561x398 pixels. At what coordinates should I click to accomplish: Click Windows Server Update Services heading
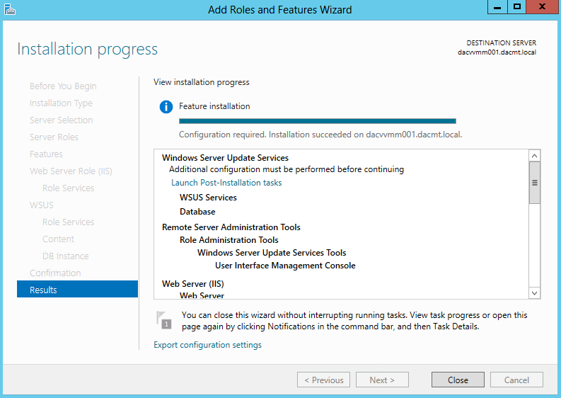pyautogui.click(x=225, y=158)
